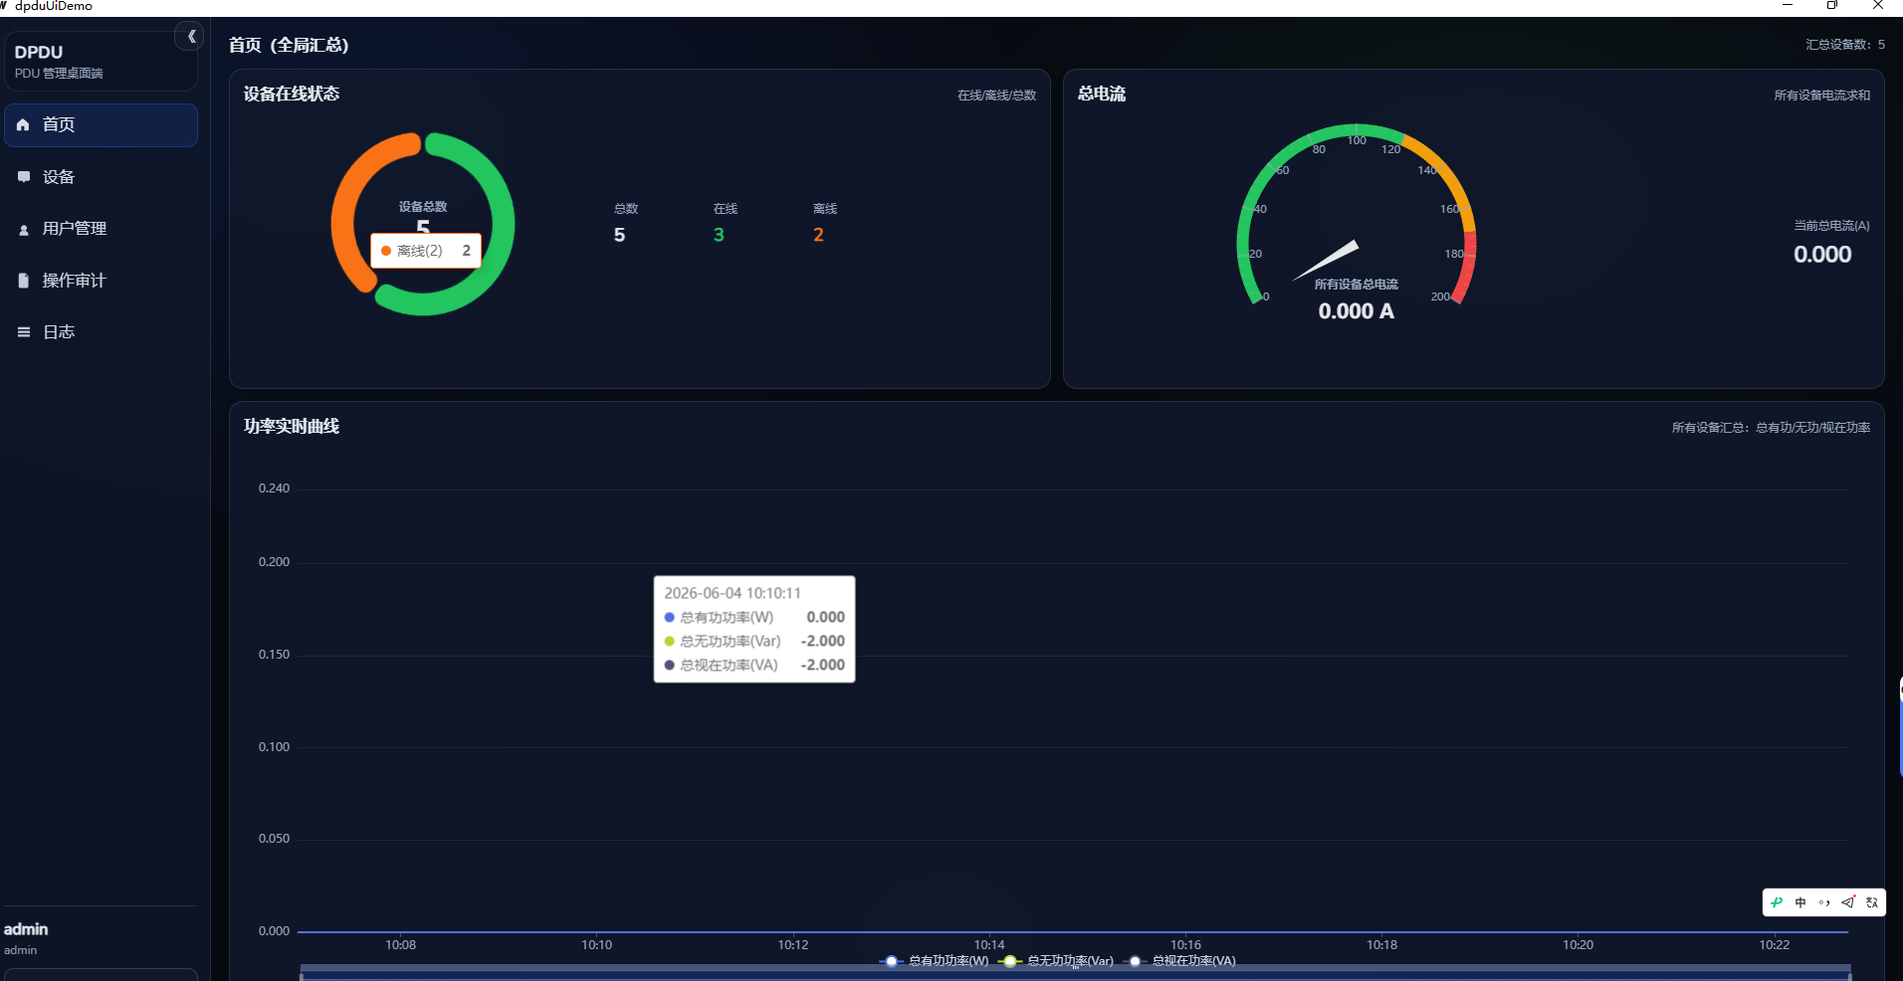Open the 操作审计 operation audit menu item
This screenshot has width=1903, height=981.
[101, 281]
